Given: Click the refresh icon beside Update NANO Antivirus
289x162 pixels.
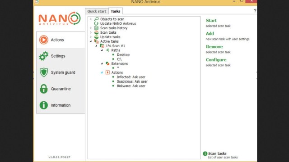Looking at the screenshot, I should pyautogui.click(x=96, y=23).
